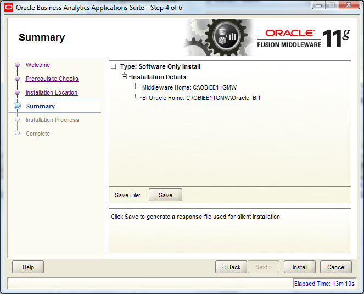364x294 pixels.
Task: Click the Installation Location step bullet icon
Action: (x=17, y=92)
